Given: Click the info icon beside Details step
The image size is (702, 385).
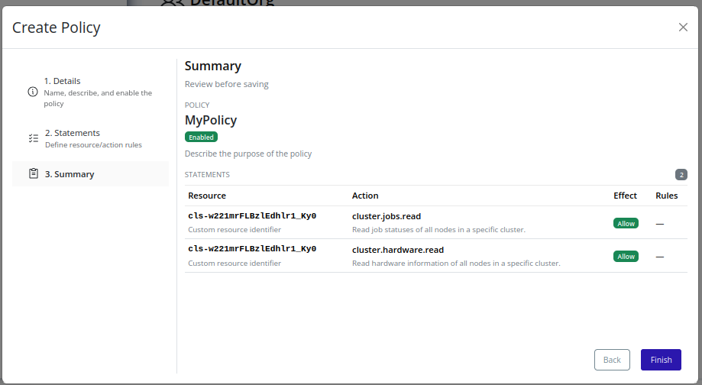Looking at the screenshot, I should (33, 92).
